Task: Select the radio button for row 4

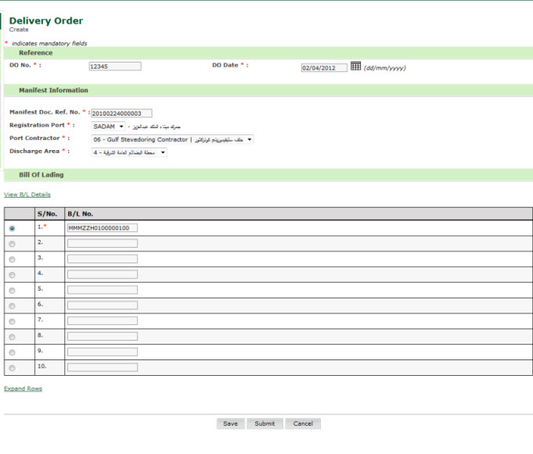Action: point(12,275)
